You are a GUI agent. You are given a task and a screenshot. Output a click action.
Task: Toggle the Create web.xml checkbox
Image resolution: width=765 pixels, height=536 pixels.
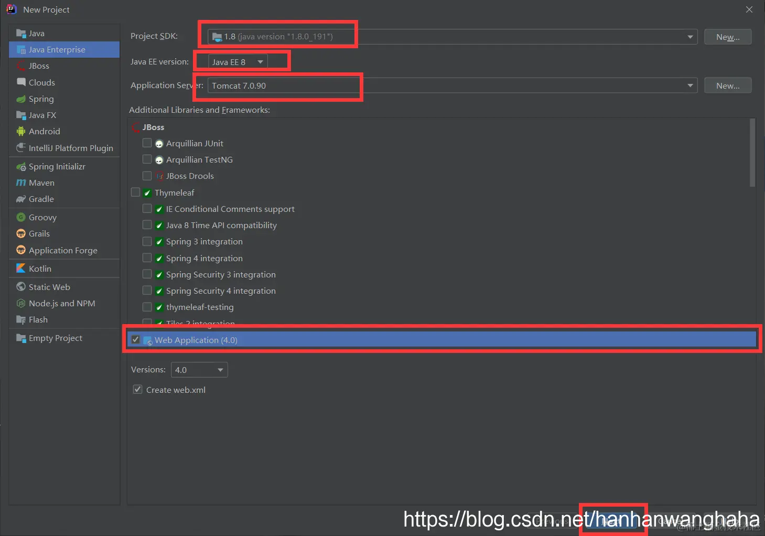[x=138, y=390]
